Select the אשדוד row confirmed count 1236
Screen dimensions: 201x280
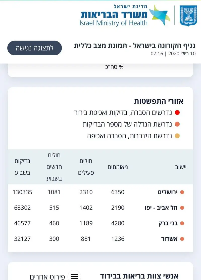point(118,239)
